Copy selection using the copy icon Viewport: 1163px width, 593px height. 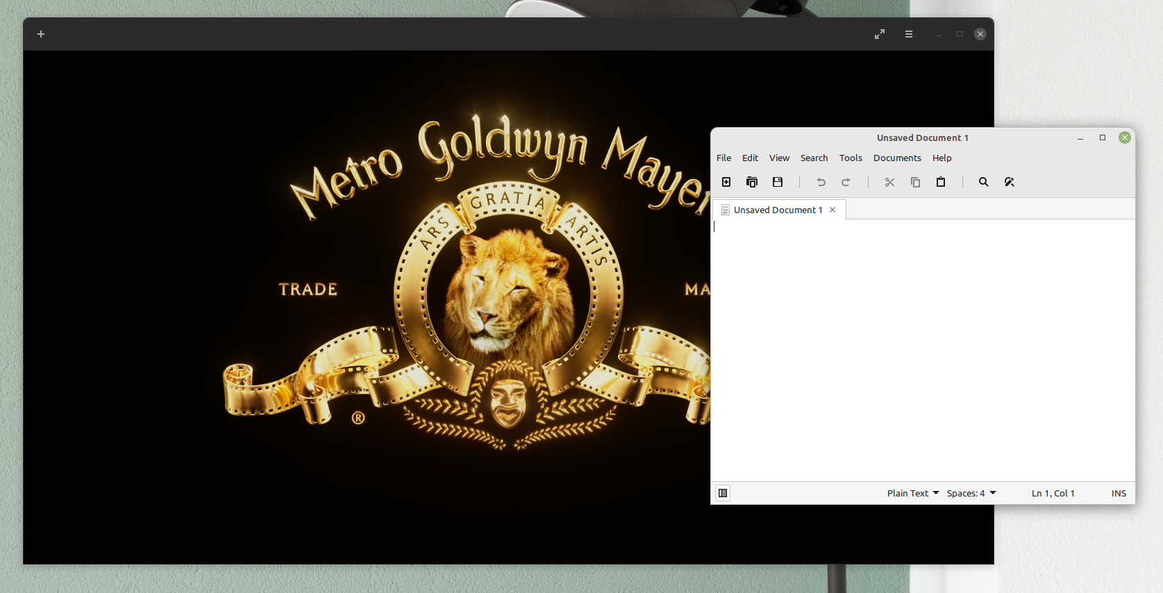coord(915,182)
